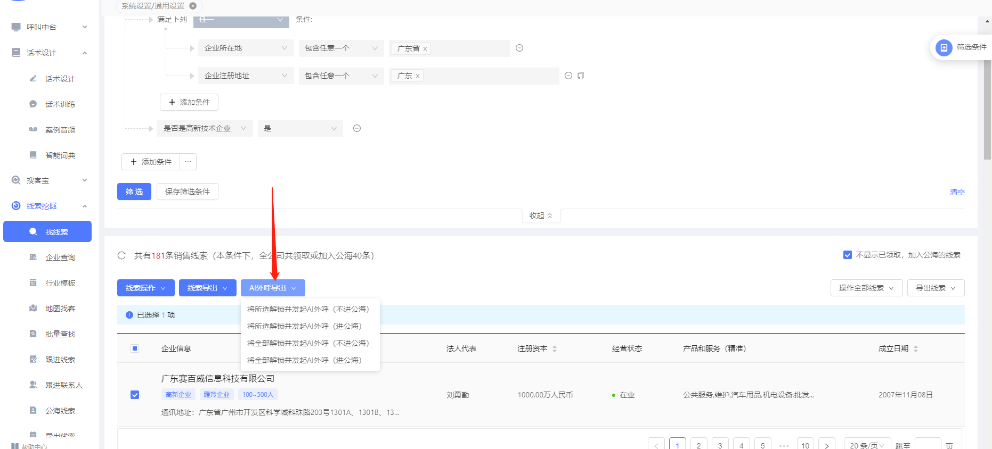Click the 公海线索 icon in sidebar
Screen dimensions: 992x449
point(33,410)
